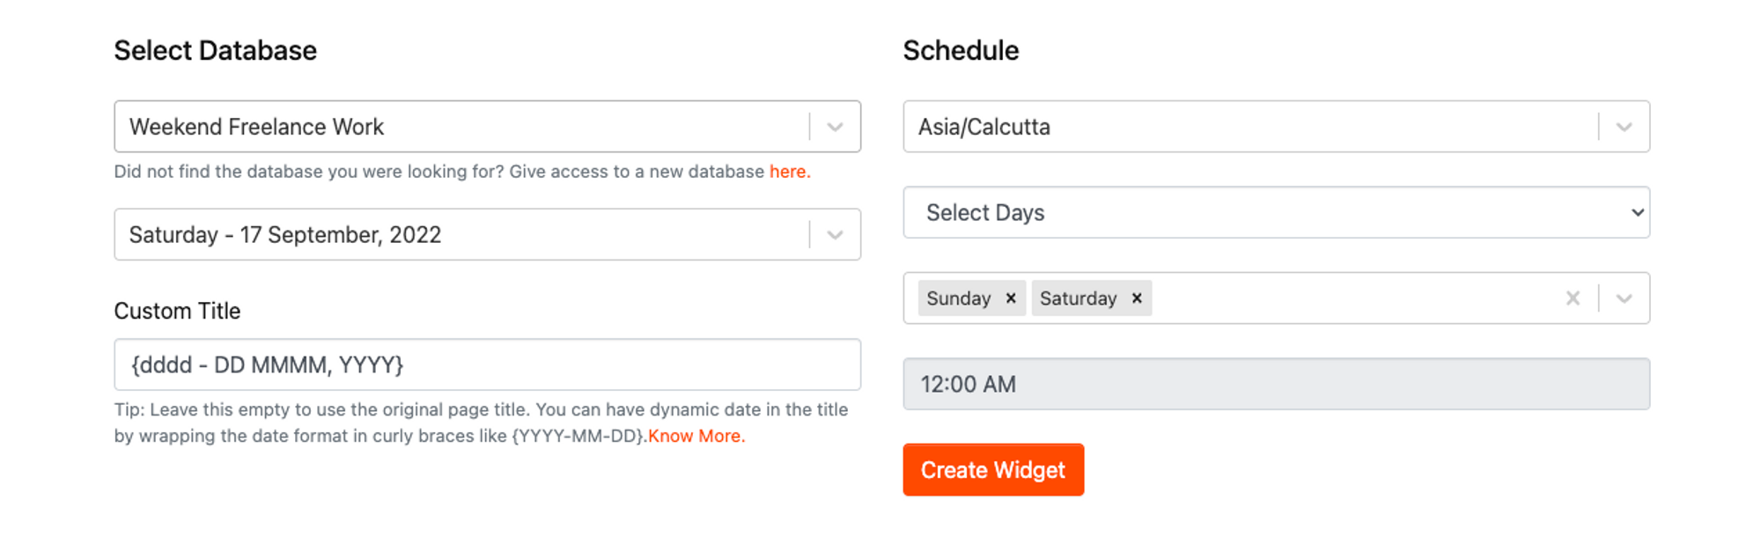1761x537 pixels.
Task: Expand the chevron beside the day tags
Action: tap(1624, 298)
